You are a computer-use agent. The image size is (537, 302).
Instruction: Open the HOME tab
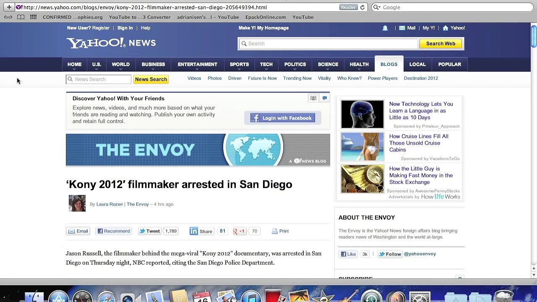[x=74, y=65]
